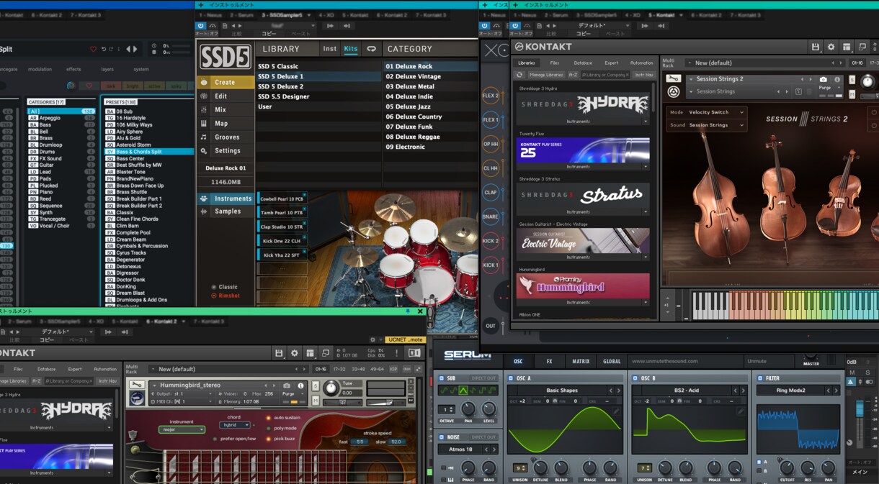Select the 02 Deluxe Vintage category in SSD5

point(430,76)
